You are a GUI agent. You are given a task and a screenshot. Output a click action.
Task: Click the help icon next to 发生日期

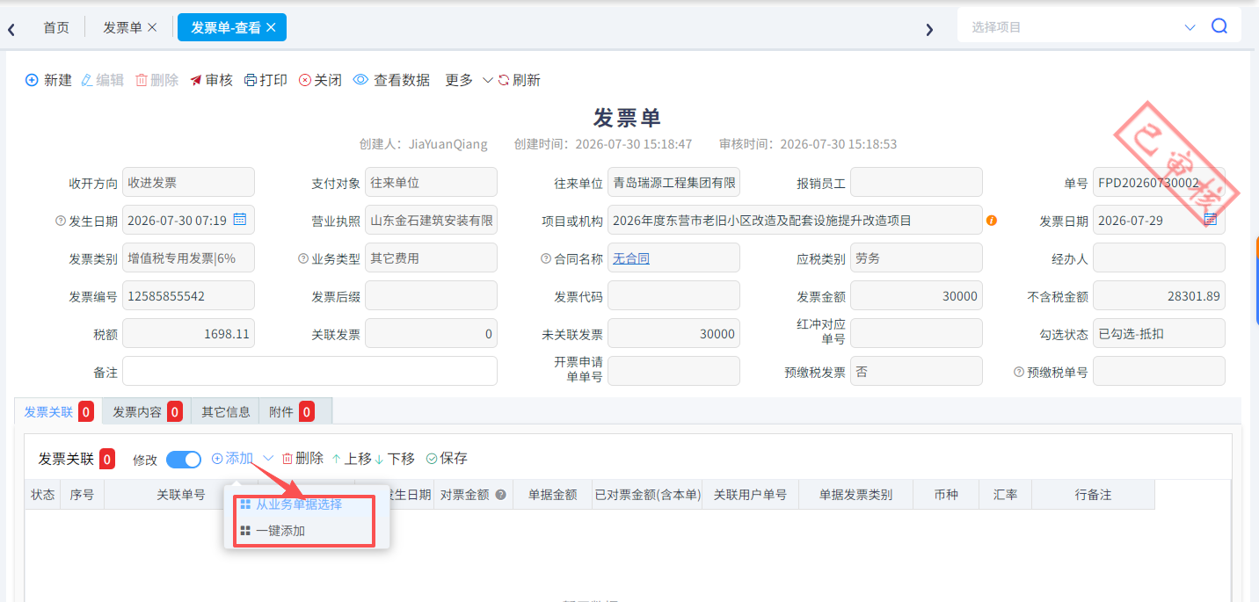coord(61,221)
